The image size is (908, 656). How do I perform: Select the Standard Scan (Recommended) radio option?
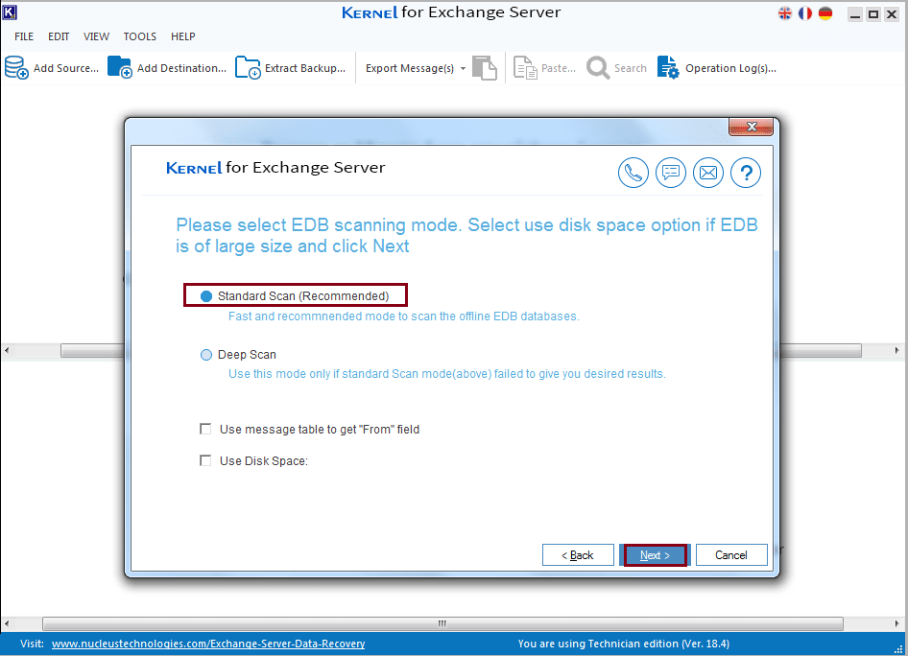coord(206,296)
